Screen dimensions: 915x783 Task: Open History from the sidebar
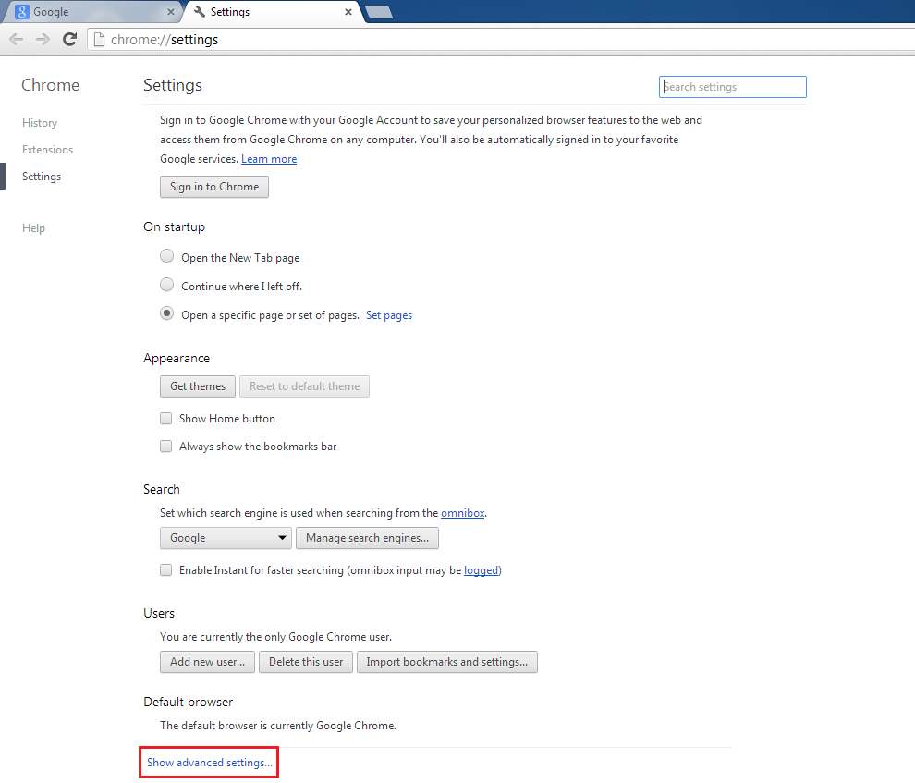tap(40, 123)
